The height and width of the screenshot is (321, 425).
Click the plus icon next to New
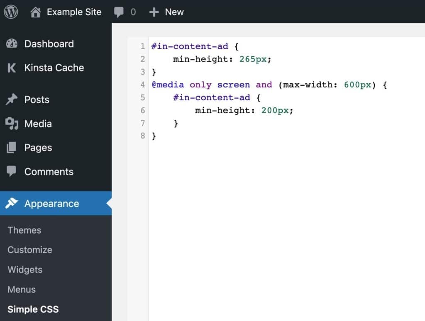click(154, 12)
